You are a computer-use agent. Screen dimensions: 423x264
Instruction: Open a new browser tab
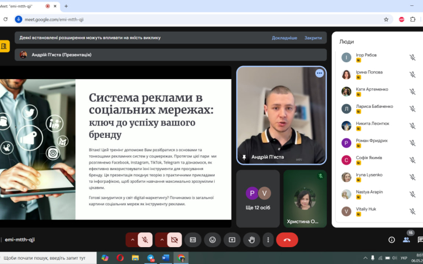point(66,6)
